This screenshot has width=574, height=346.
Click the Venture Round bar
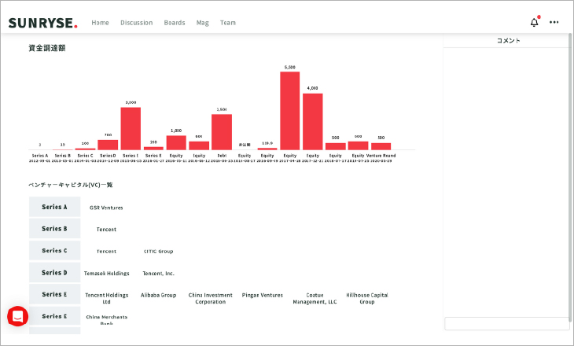click(381, 146)
